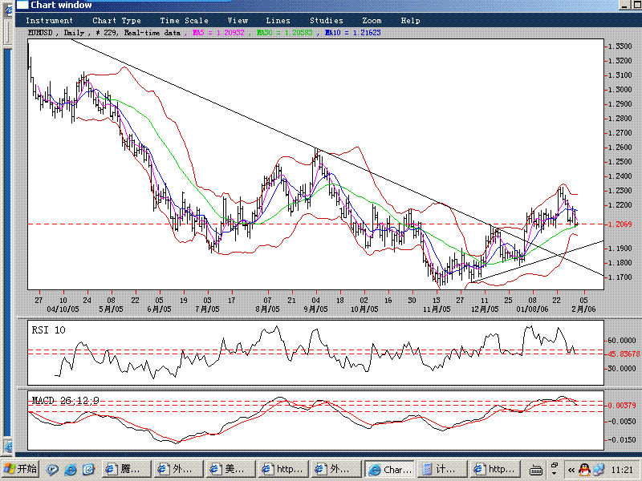Click the Zoom menu
Viewport: 642px width, 481px height.
[372, 20]
